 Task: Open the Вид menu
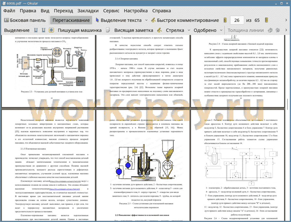45,11
